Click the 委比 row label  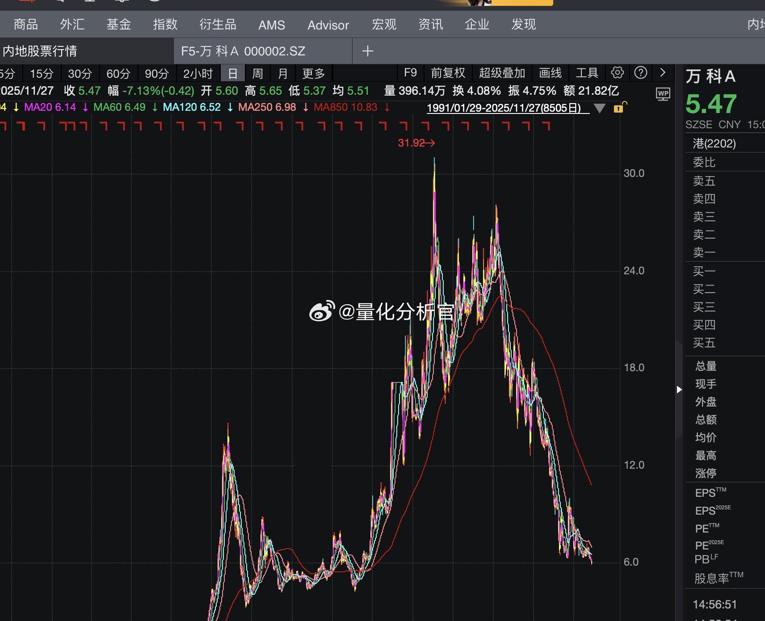click(704, 162)
